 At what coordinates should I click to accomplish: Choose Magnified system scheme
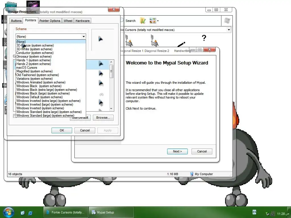pos(51,71)
